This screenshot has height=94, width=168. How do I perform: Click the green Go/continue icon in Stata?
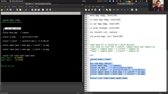pyautogui.click(x=47, y=10)
